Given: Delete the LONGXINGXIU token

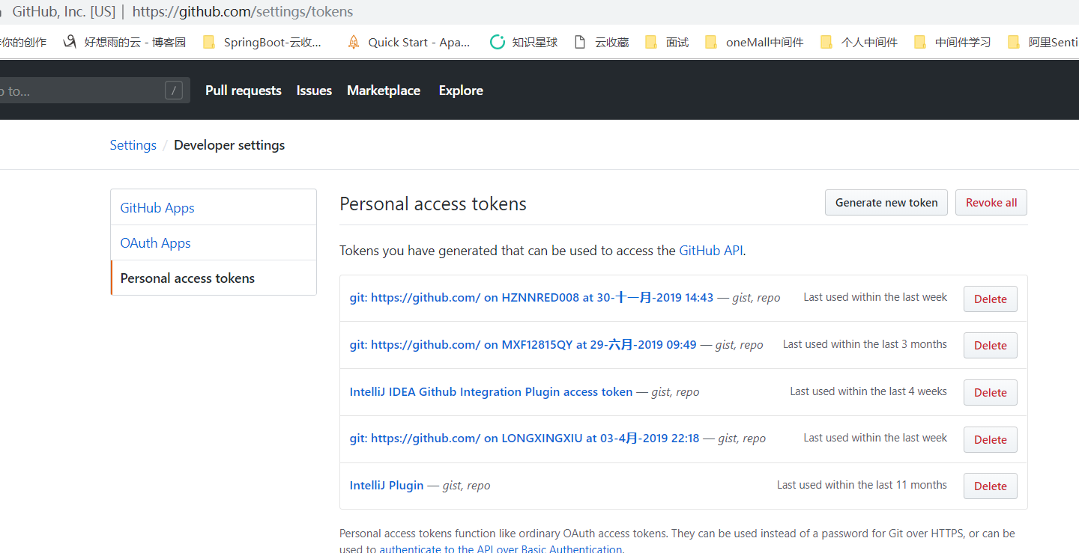Looking at the screenshot, I should tap(991, 439).
